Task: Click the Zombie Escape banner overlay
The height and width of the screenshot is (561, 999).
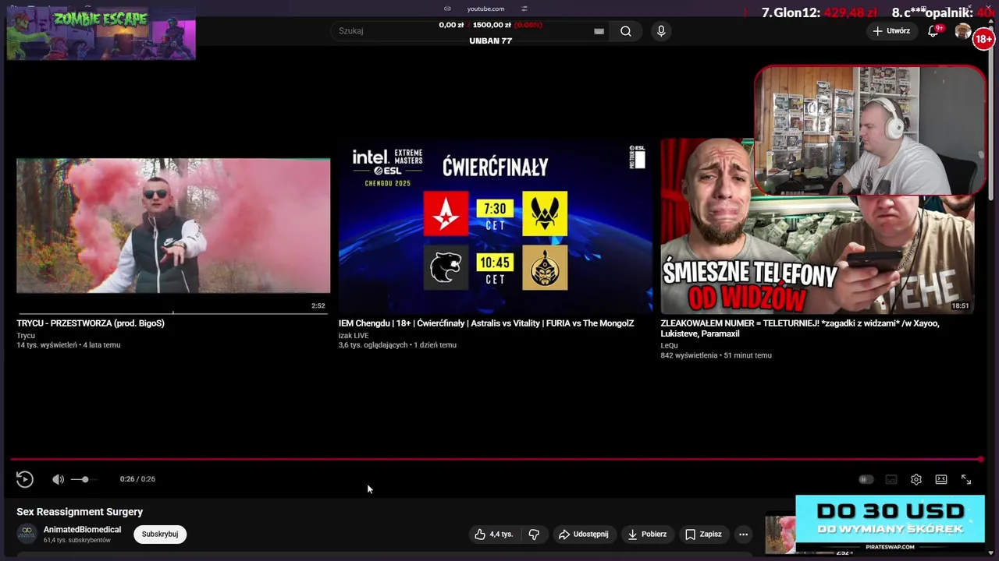Action: click(101, 34)
